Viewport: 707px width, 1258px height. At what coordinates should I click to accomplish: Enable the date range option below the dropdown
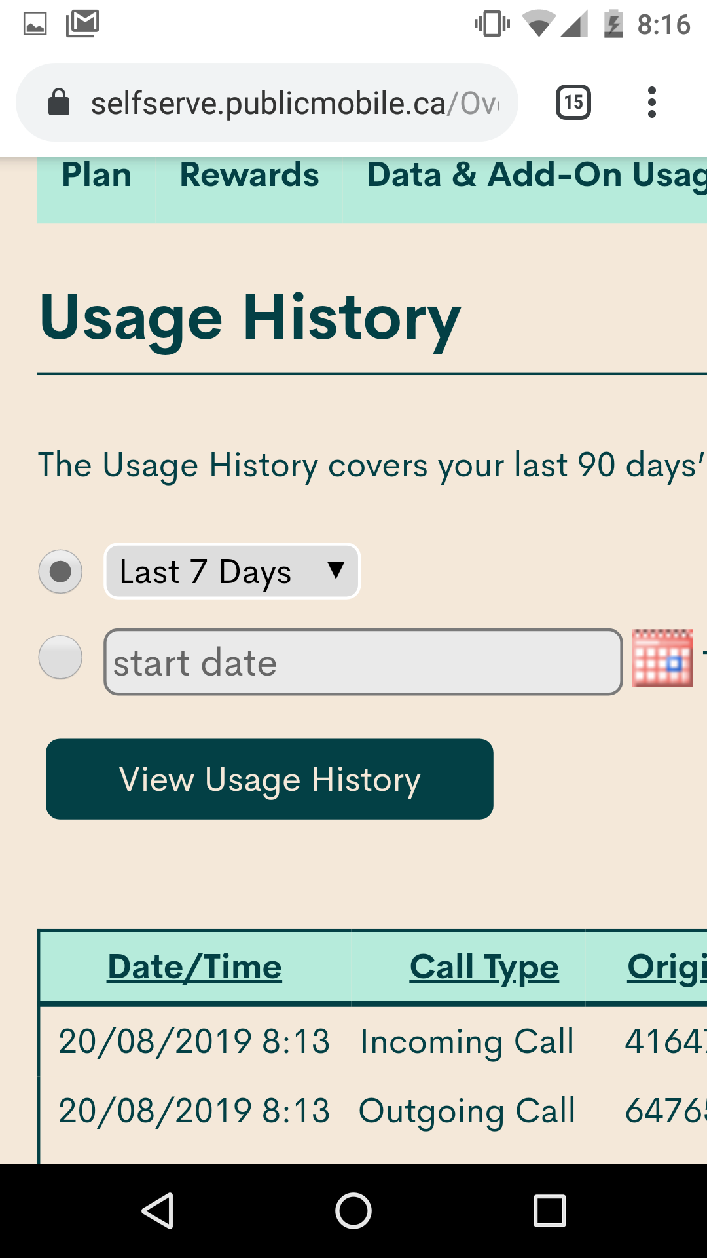60,657
